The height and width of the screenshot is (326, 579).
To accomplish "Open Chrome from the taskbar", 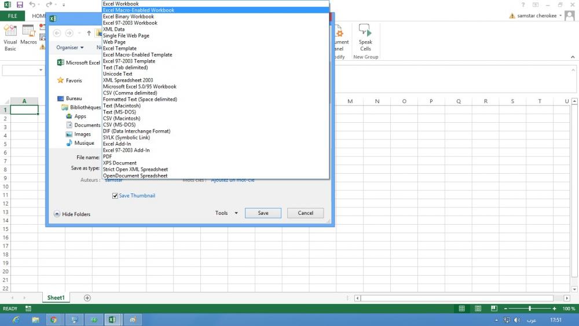I will click(x=54, y=320).
